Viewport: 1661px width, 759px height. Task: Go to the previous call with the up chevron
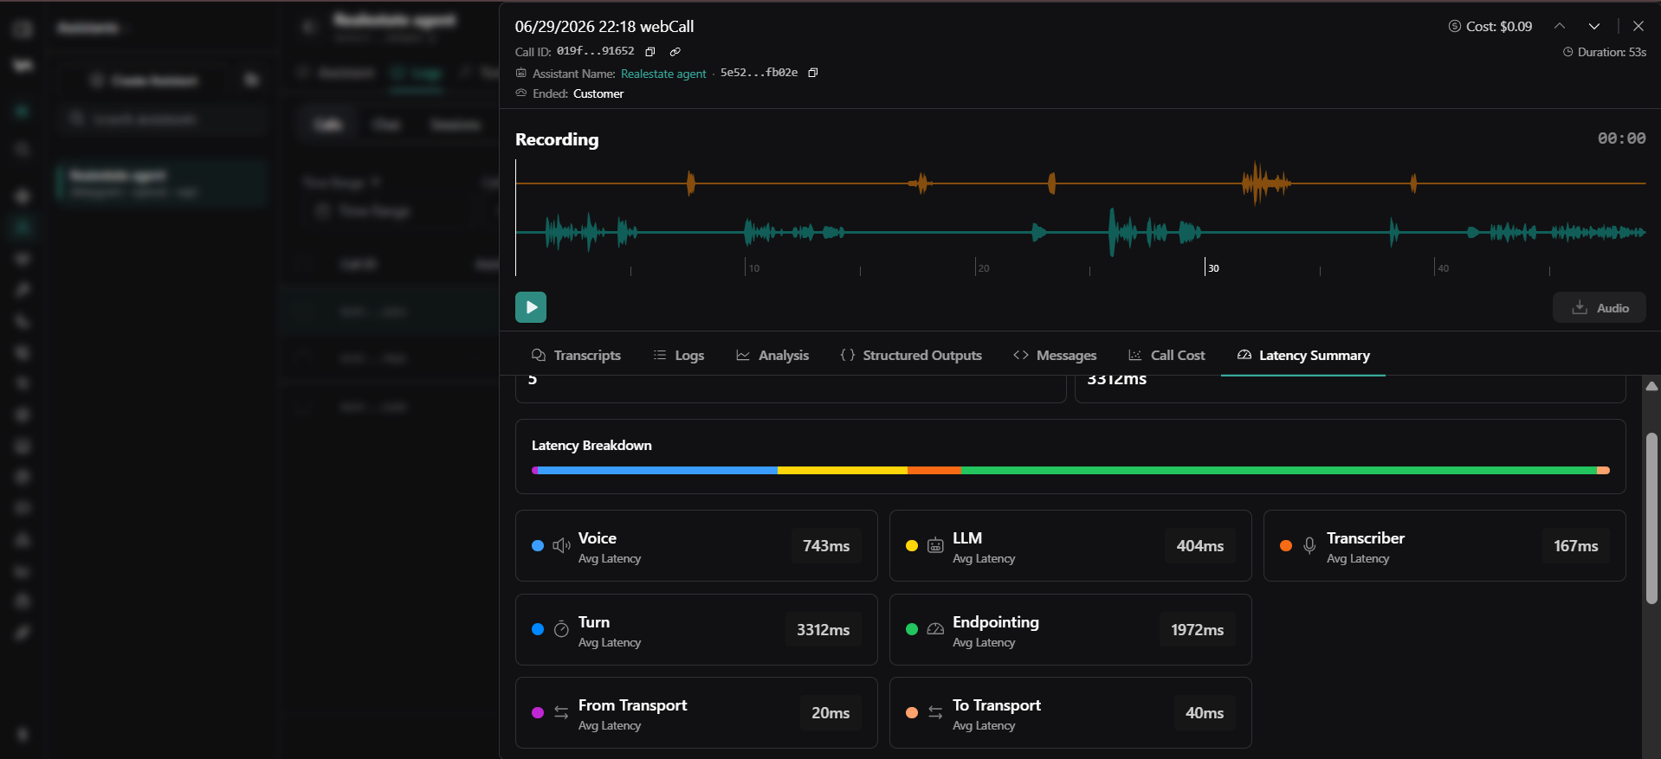click(x=1560, y=27)
